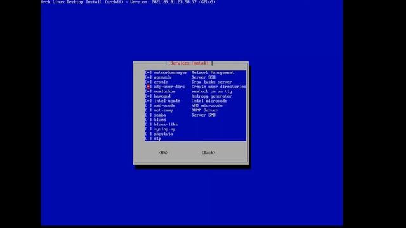The image size is (406, 228).
Task: Toggle the highlighted xdg-user-dirs checkbox
Action: point(148,87)
